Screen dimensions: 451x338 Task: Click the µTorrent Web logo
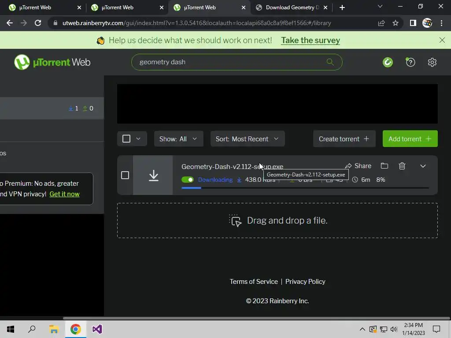[x=52, y=62]
